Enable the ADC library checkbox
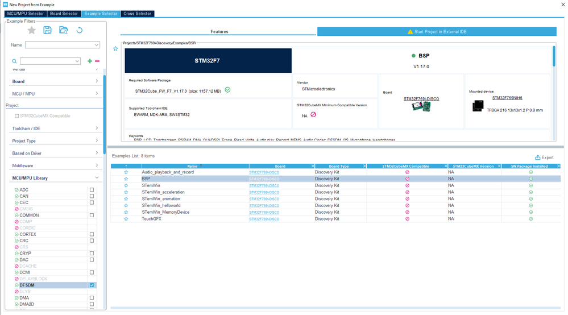This screenshot has width=568, height=315. [x=92, y=190]
